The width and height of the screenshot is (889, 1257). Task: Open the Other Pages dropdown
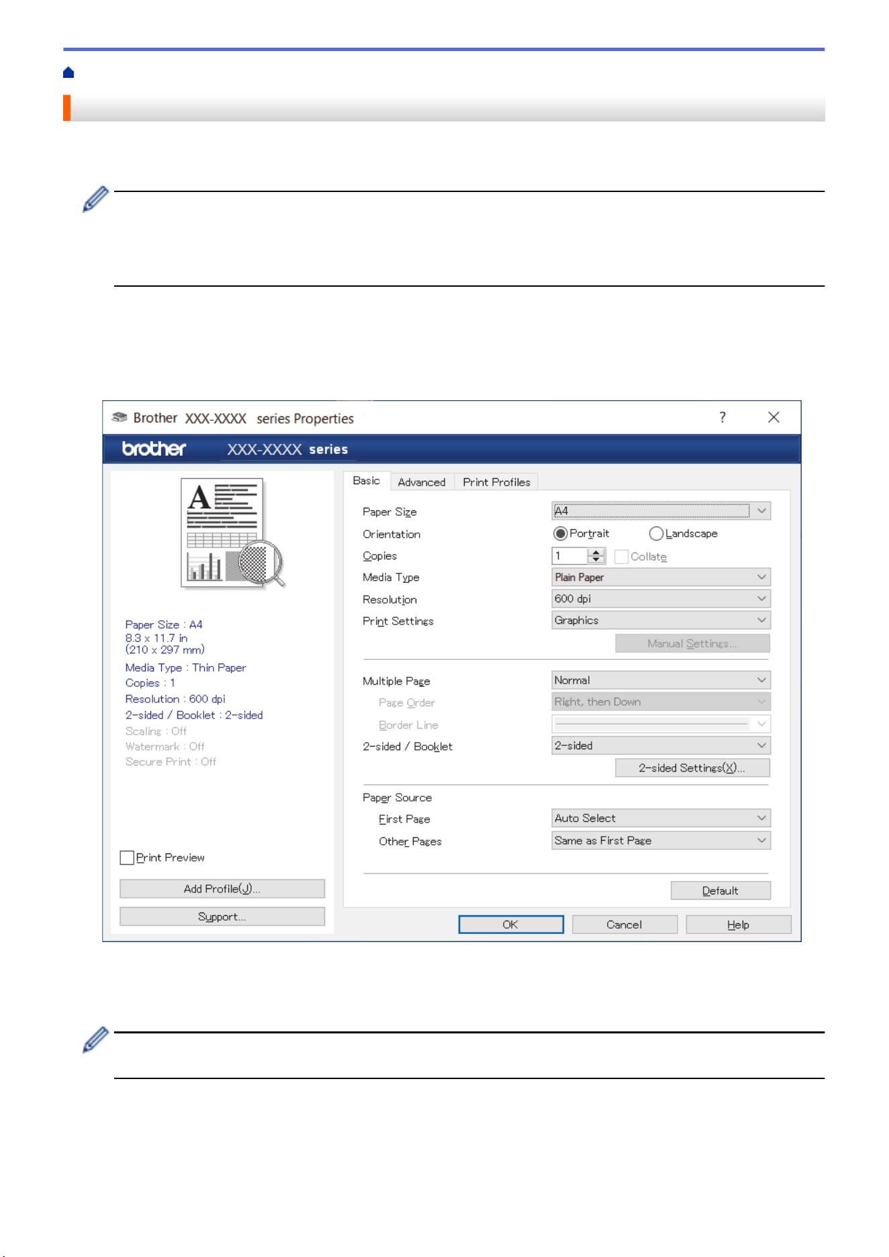[661, 840]
